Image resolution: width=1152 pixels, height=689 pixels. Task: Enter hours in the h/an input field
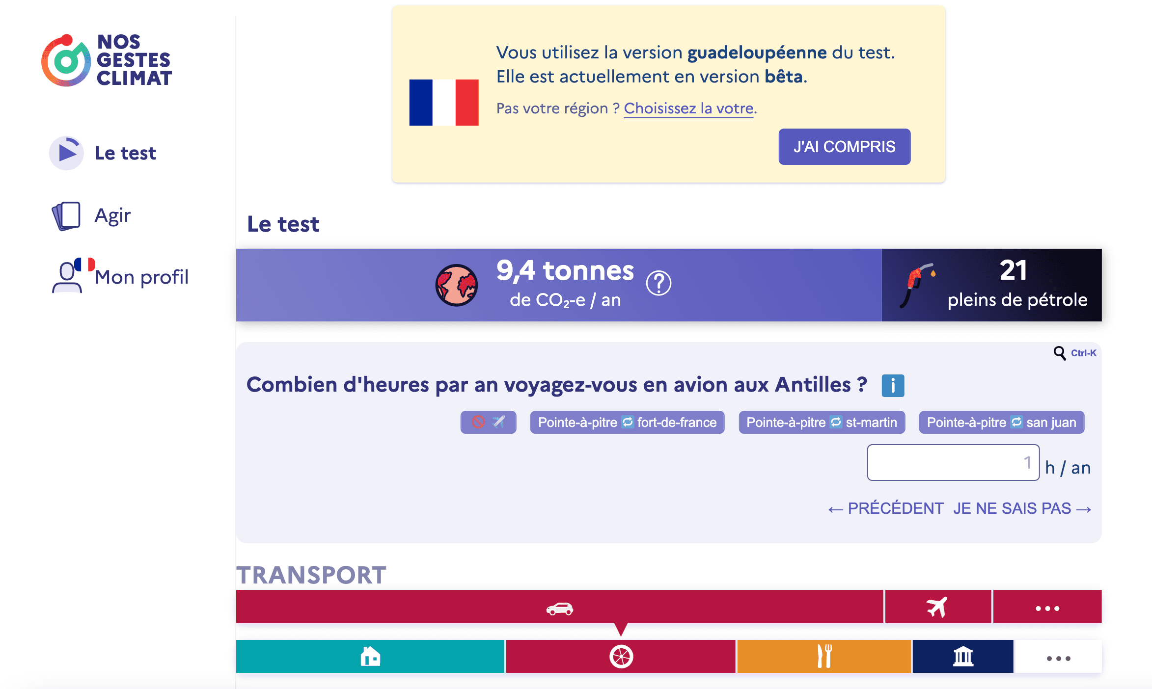[953, 462]
